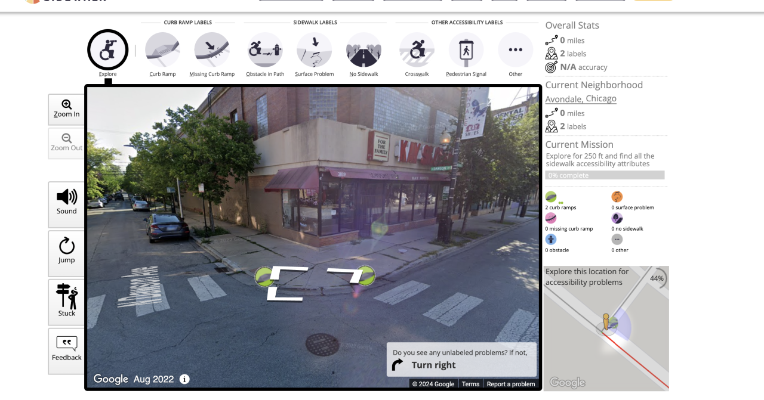764x400 pixels.
Task: Click the Turn right arrow hint
Action: [398, 365]
